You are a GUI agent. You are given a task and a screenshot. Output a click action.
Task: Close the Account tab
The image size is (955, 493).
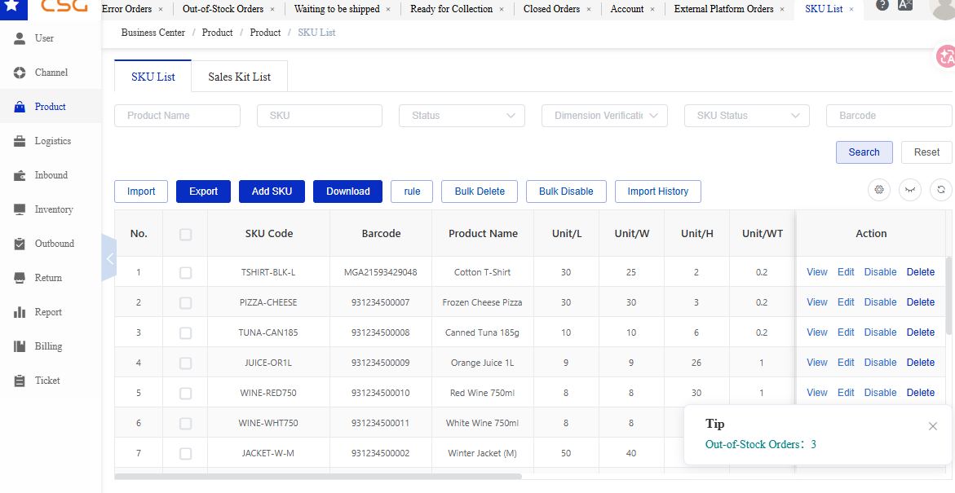point(652,9)
